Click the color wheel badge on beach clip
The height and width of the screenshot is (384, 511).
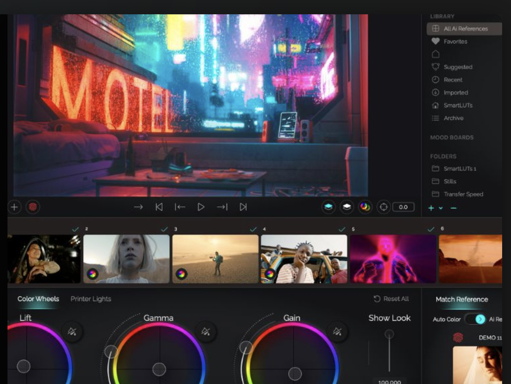tap(181, 274)
